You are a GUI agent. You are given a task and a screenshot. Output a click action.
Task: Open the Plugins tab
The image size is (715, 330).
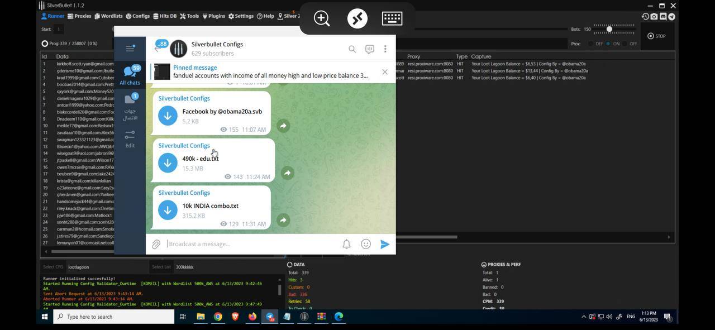pyautogui.click(x=213, y=16)
